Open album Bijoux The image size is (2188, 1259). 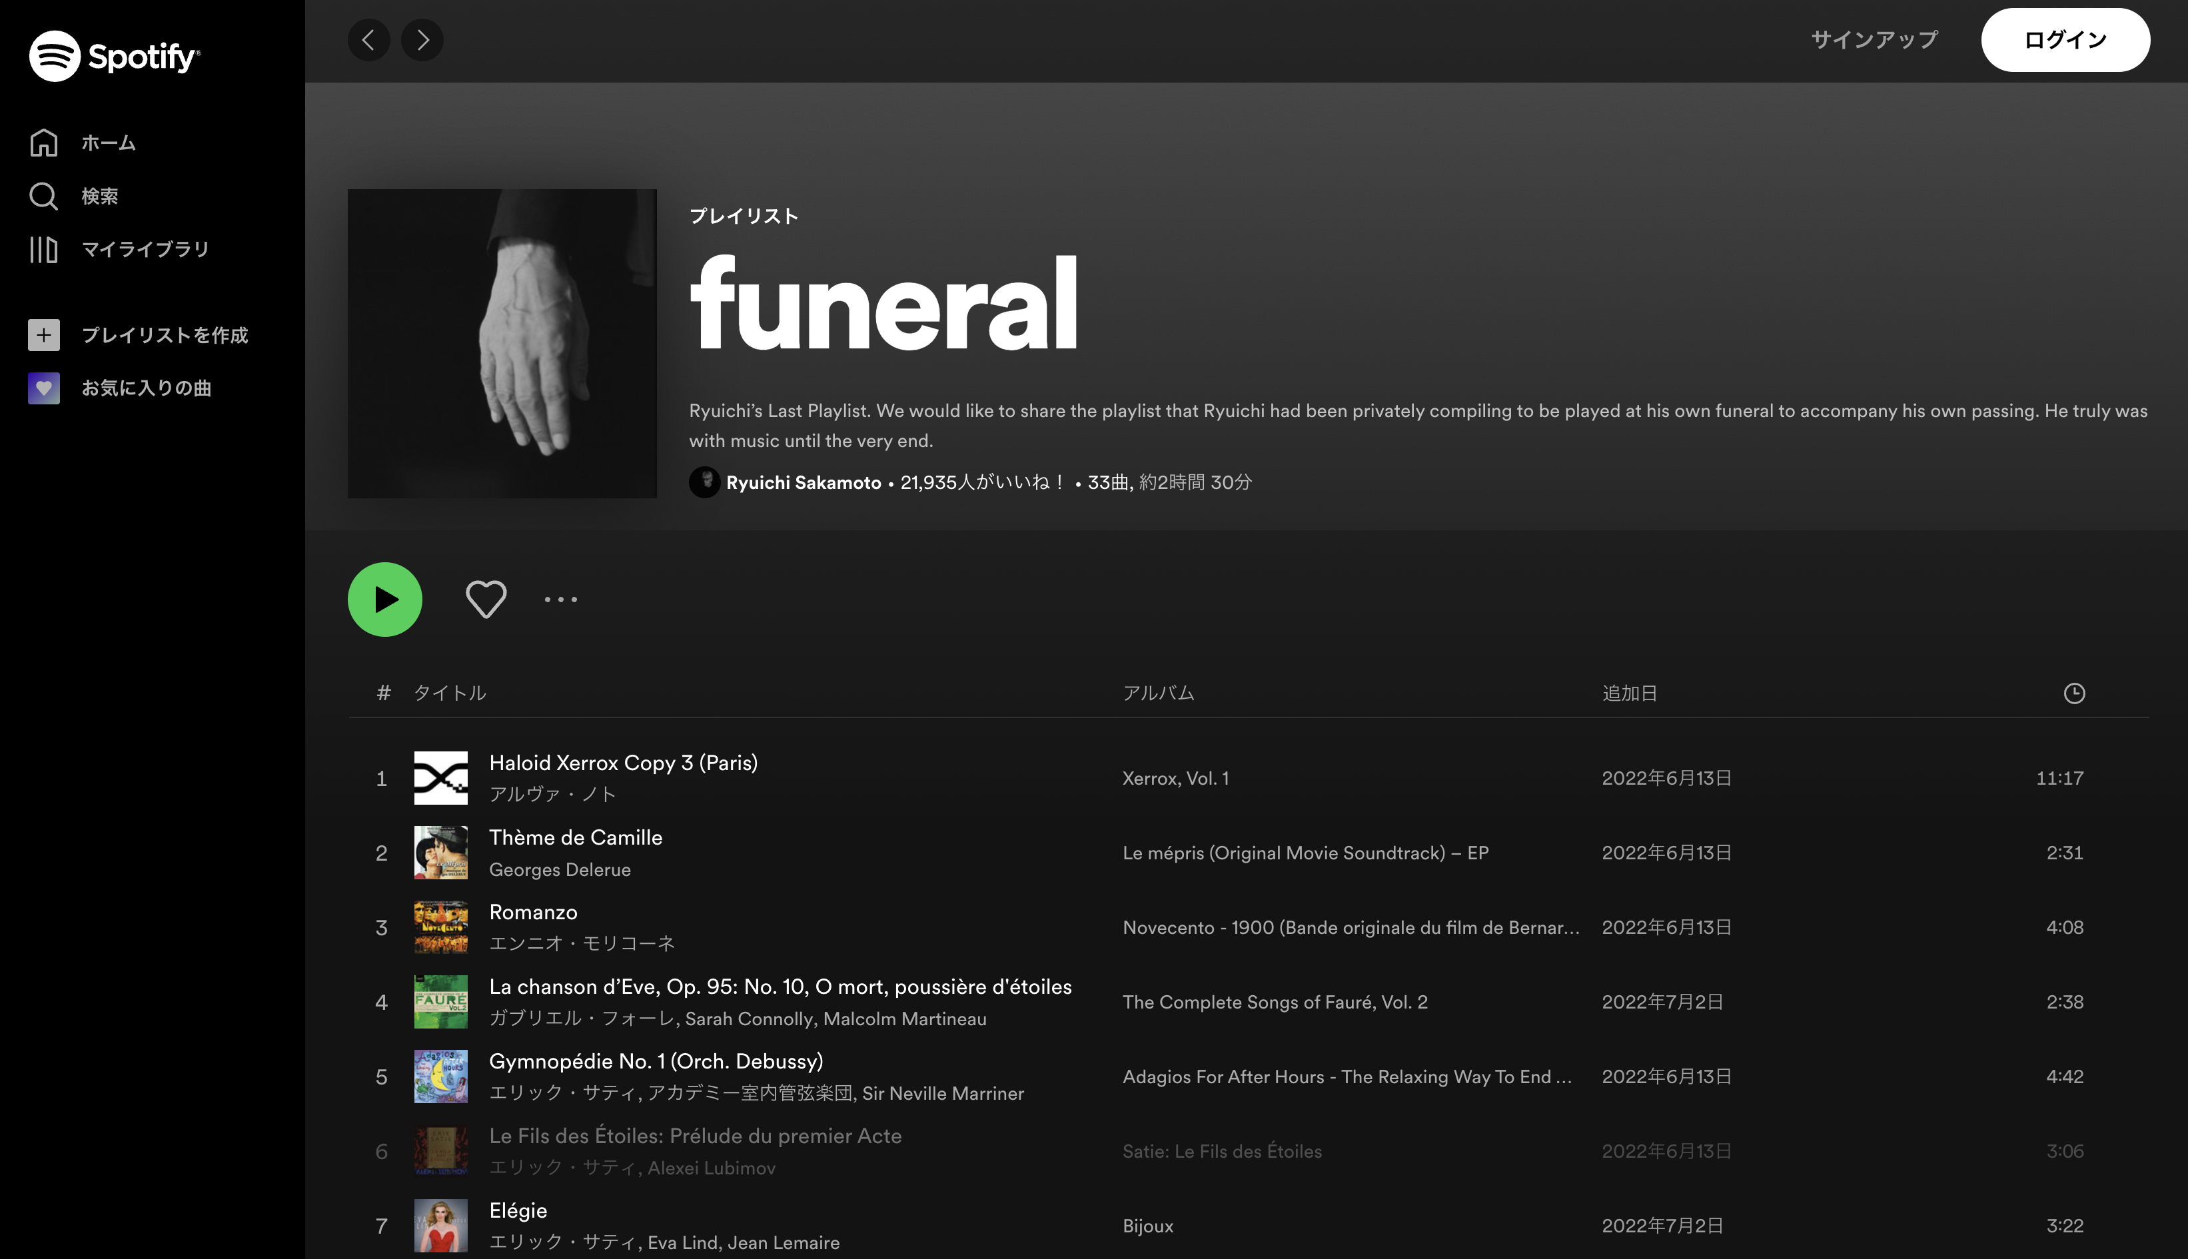pos(1147,1225)
